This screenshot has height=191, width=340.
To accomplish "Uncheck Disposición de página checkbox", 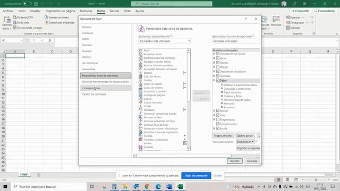I will point(218,71).
